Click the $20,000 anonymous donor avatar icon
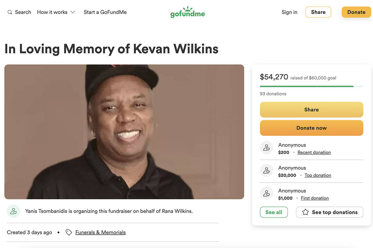The width and height of the screenshot is (373, 248). pos(266,170)
